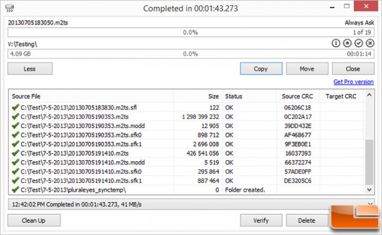Image resolution: width=382 pixels, height=235 pixels.
Task: Click the cancel X circle icon
Action: [370, 43]
